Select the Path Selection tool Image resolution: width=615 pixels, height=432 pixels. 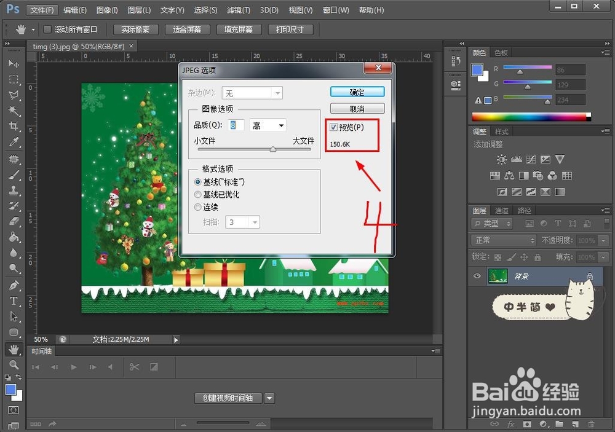point(14,316)
